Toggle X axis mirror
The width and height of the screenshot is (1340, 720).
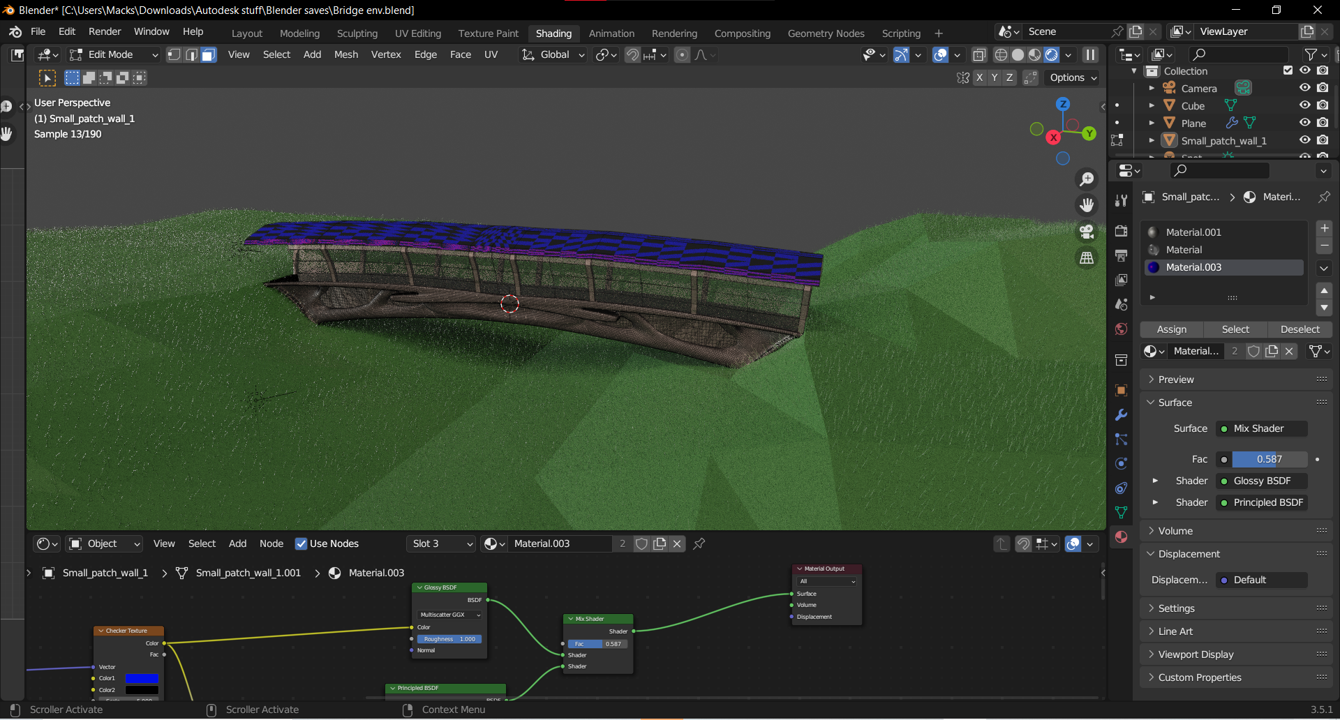[980, 77]
